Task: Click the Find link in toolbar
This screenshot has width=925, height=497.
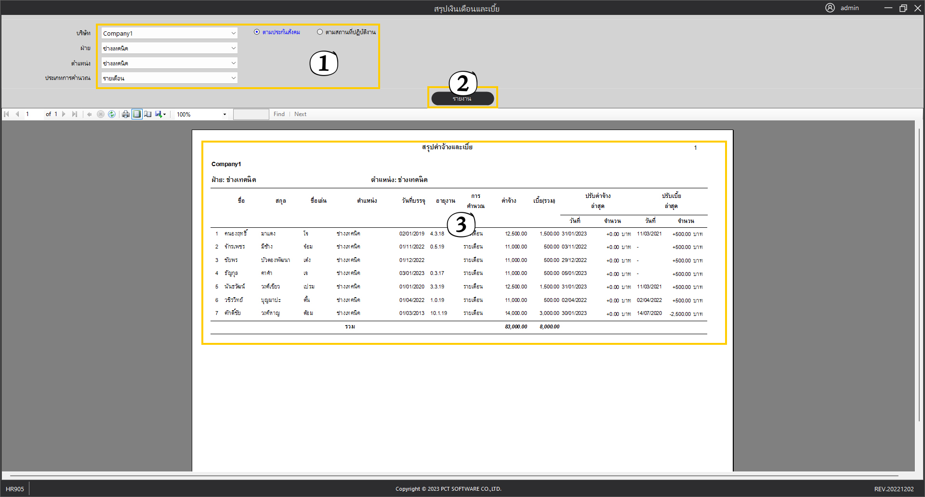Action: [279, 114]
